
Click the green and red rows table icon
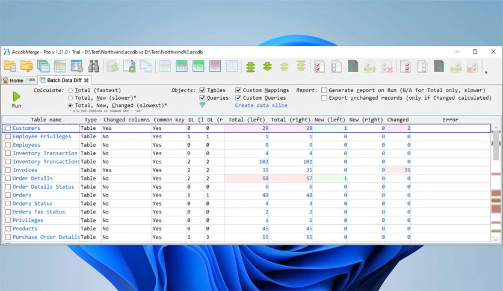[x=182, y=66]
